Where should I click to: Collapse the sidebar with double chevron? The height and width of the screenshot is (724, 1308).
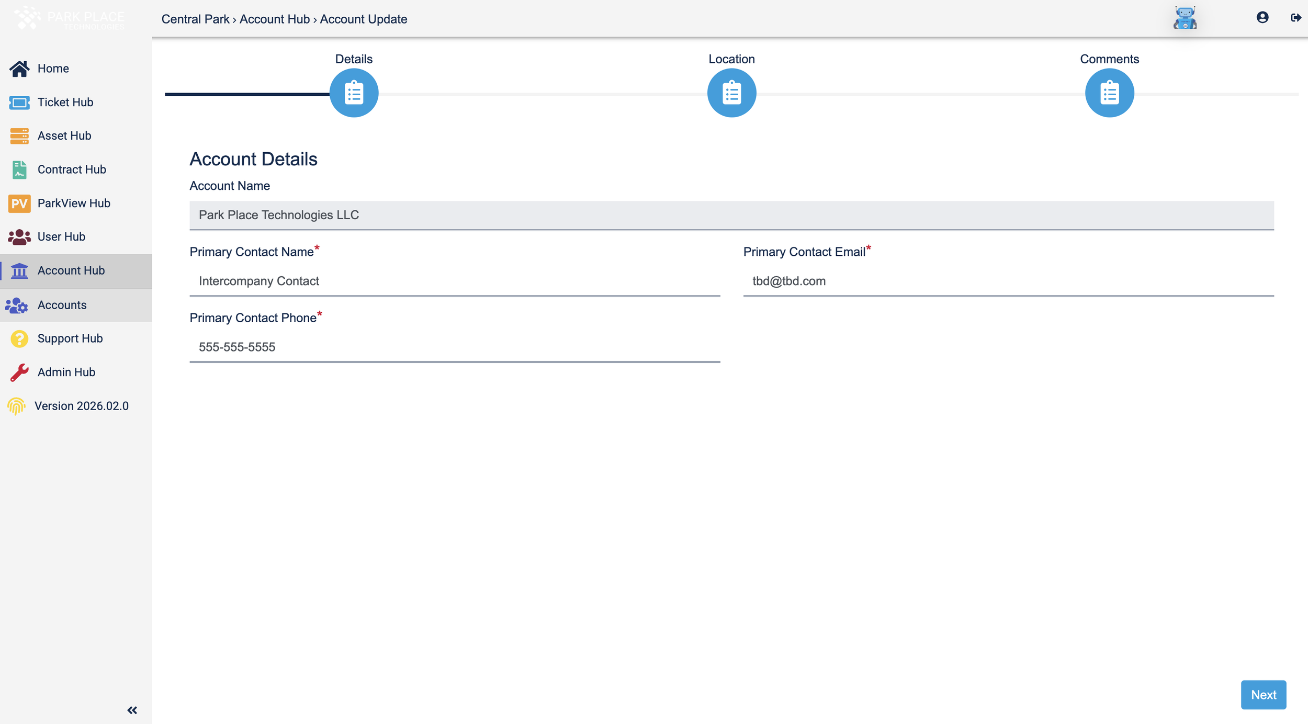click(x=132, y=710)
